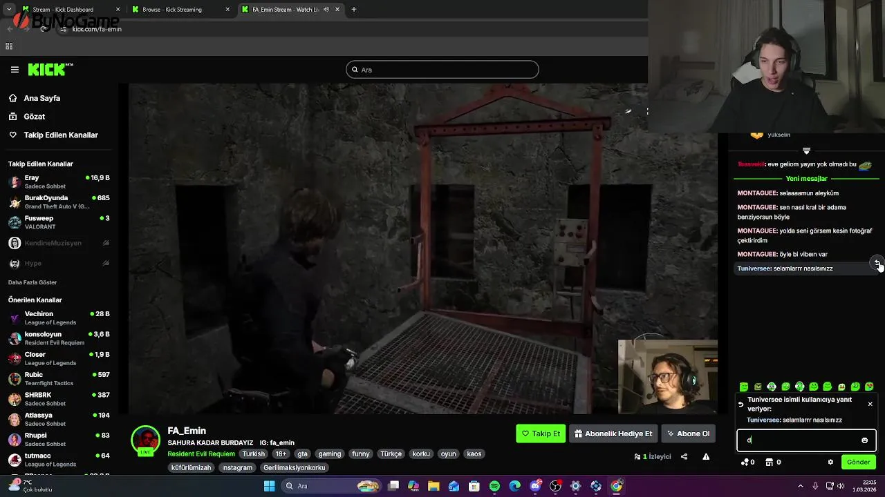Screen dimensions: 885x497
Task: Open Spotify from the taskbar
Action: (494, 486)
